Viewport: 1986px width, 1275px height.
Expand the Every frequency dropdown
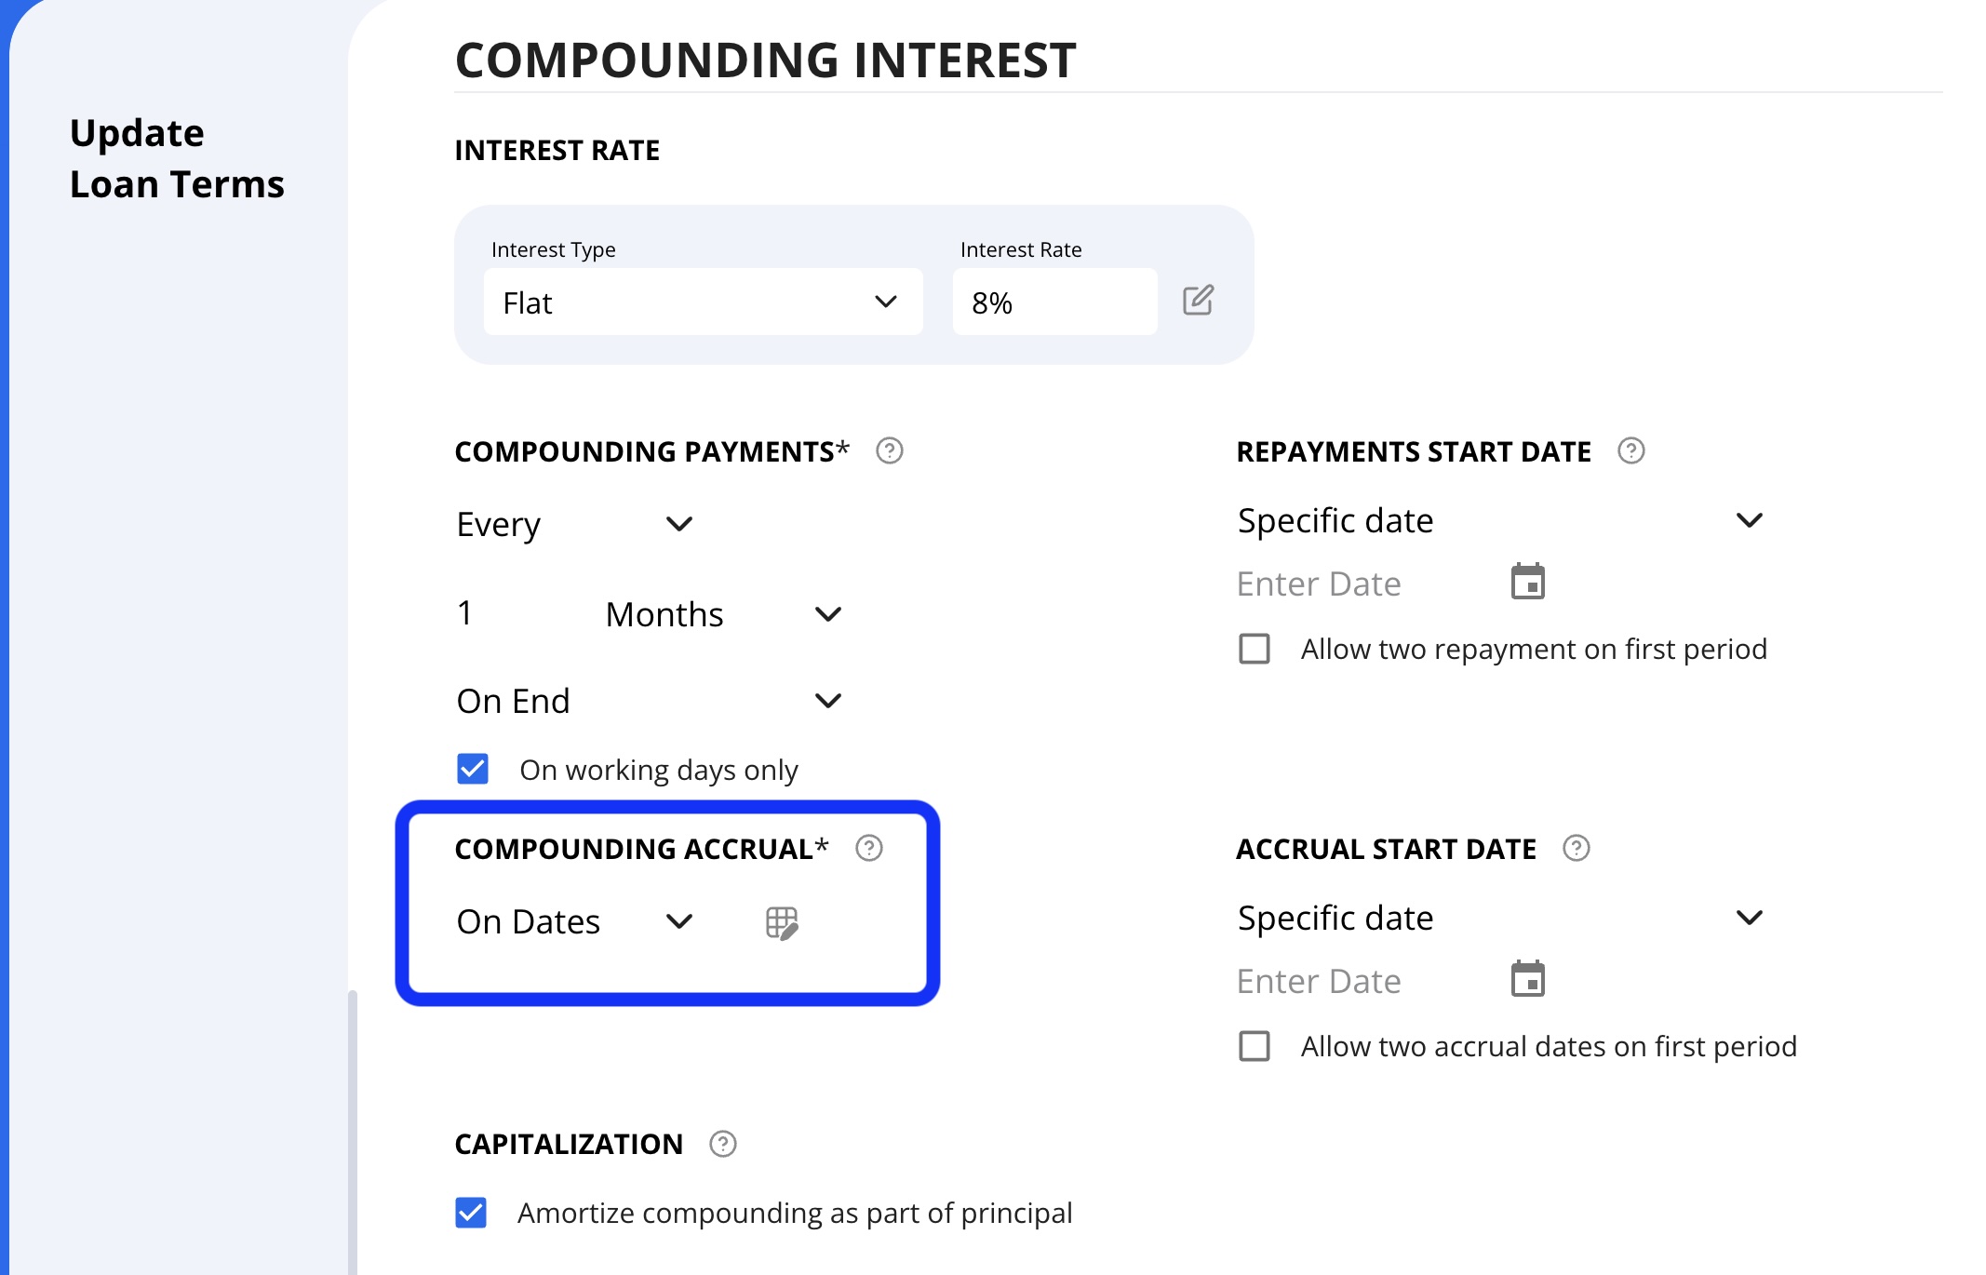575,524
